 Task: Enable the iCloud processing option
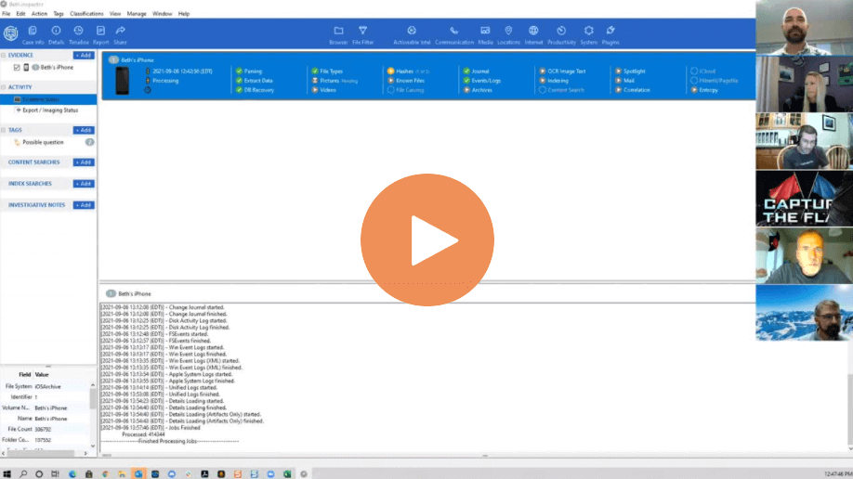pyautogui.click(x=692, y=71)
